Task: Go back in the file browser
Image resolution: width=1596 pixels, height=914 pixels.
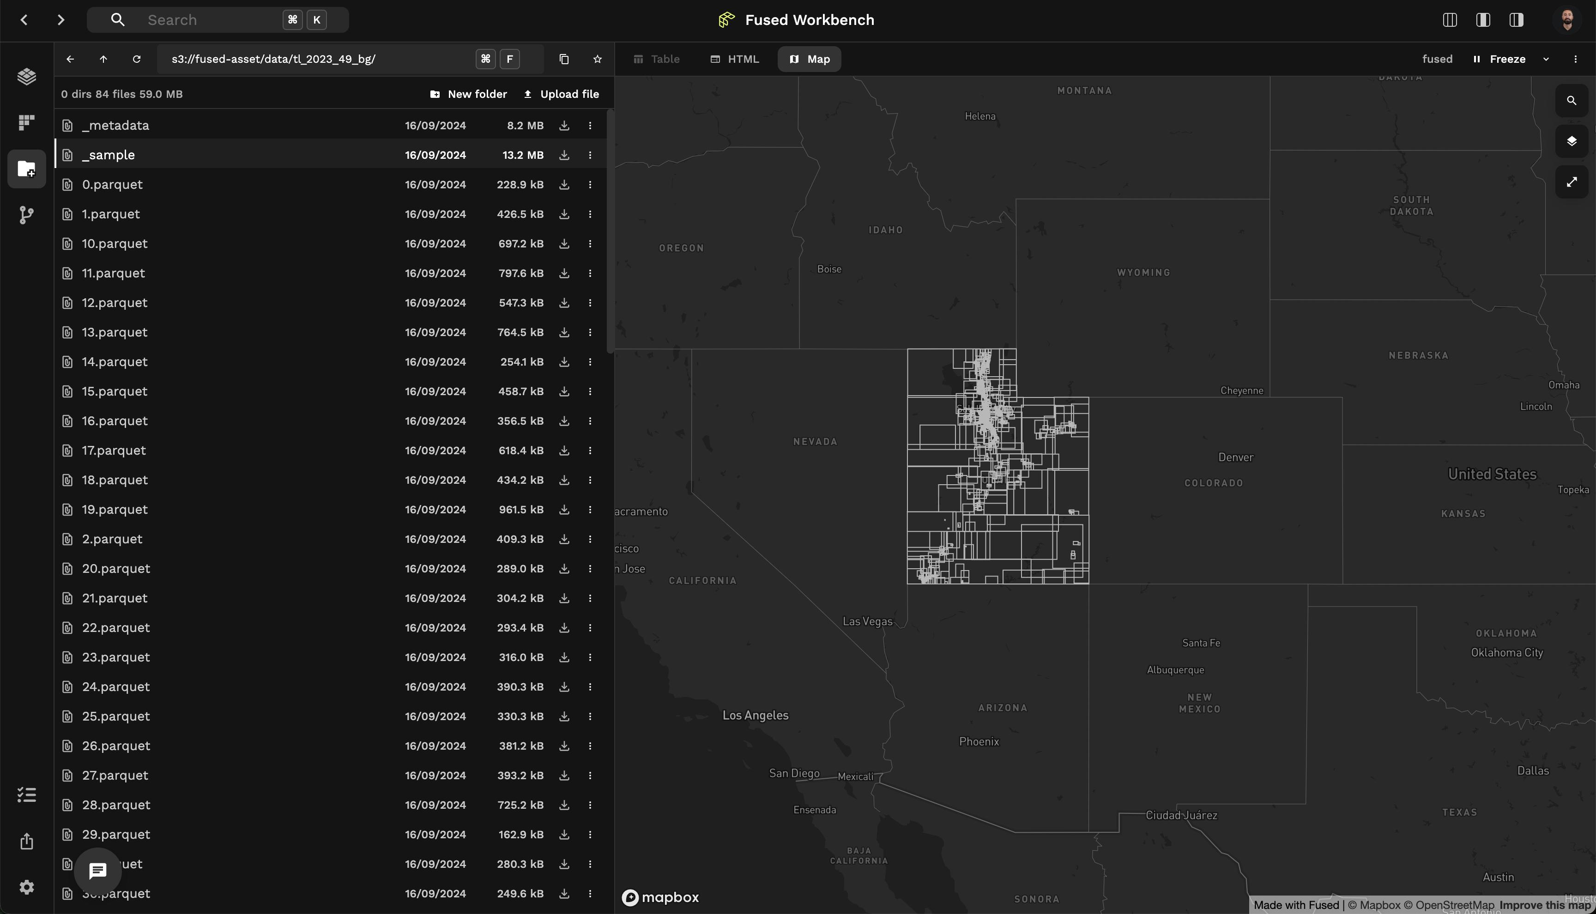Action: [70, 59]
